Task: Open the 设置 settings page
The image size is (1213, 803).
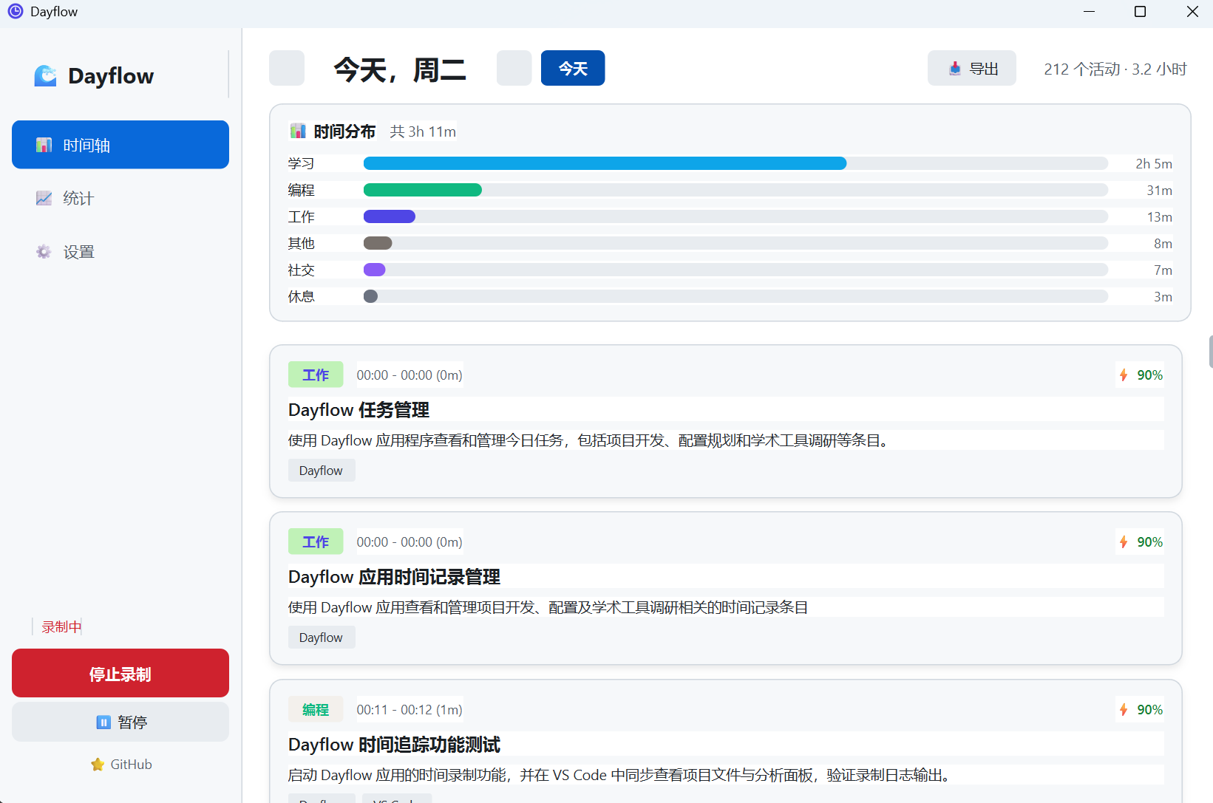Action: click(120, 252)
